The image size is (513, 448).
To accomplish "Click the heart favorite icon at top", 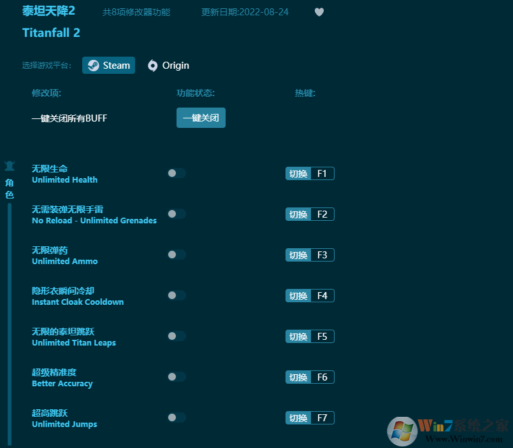I will (x=319, y=12).
